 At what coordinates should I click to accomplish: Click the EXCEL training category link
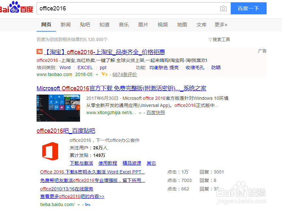[85, 68]
